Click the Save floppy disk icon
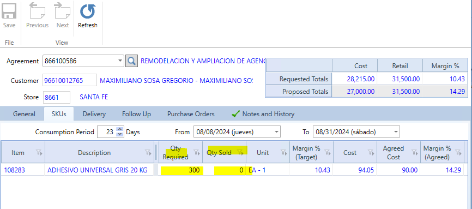The image size is (472, 209). pyautogui.click(x=9, y=11)
